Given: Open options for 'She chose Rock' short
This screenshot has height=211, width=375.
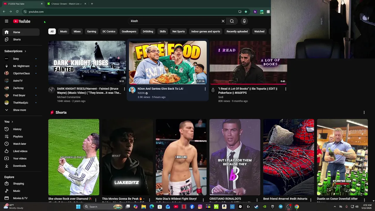Looking at the screenshot, I should click(x=96, y=200).
